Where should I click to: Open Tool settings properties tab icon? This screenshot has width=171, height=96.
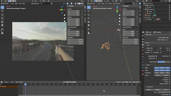pyautogui.click(x=143, y=36)
